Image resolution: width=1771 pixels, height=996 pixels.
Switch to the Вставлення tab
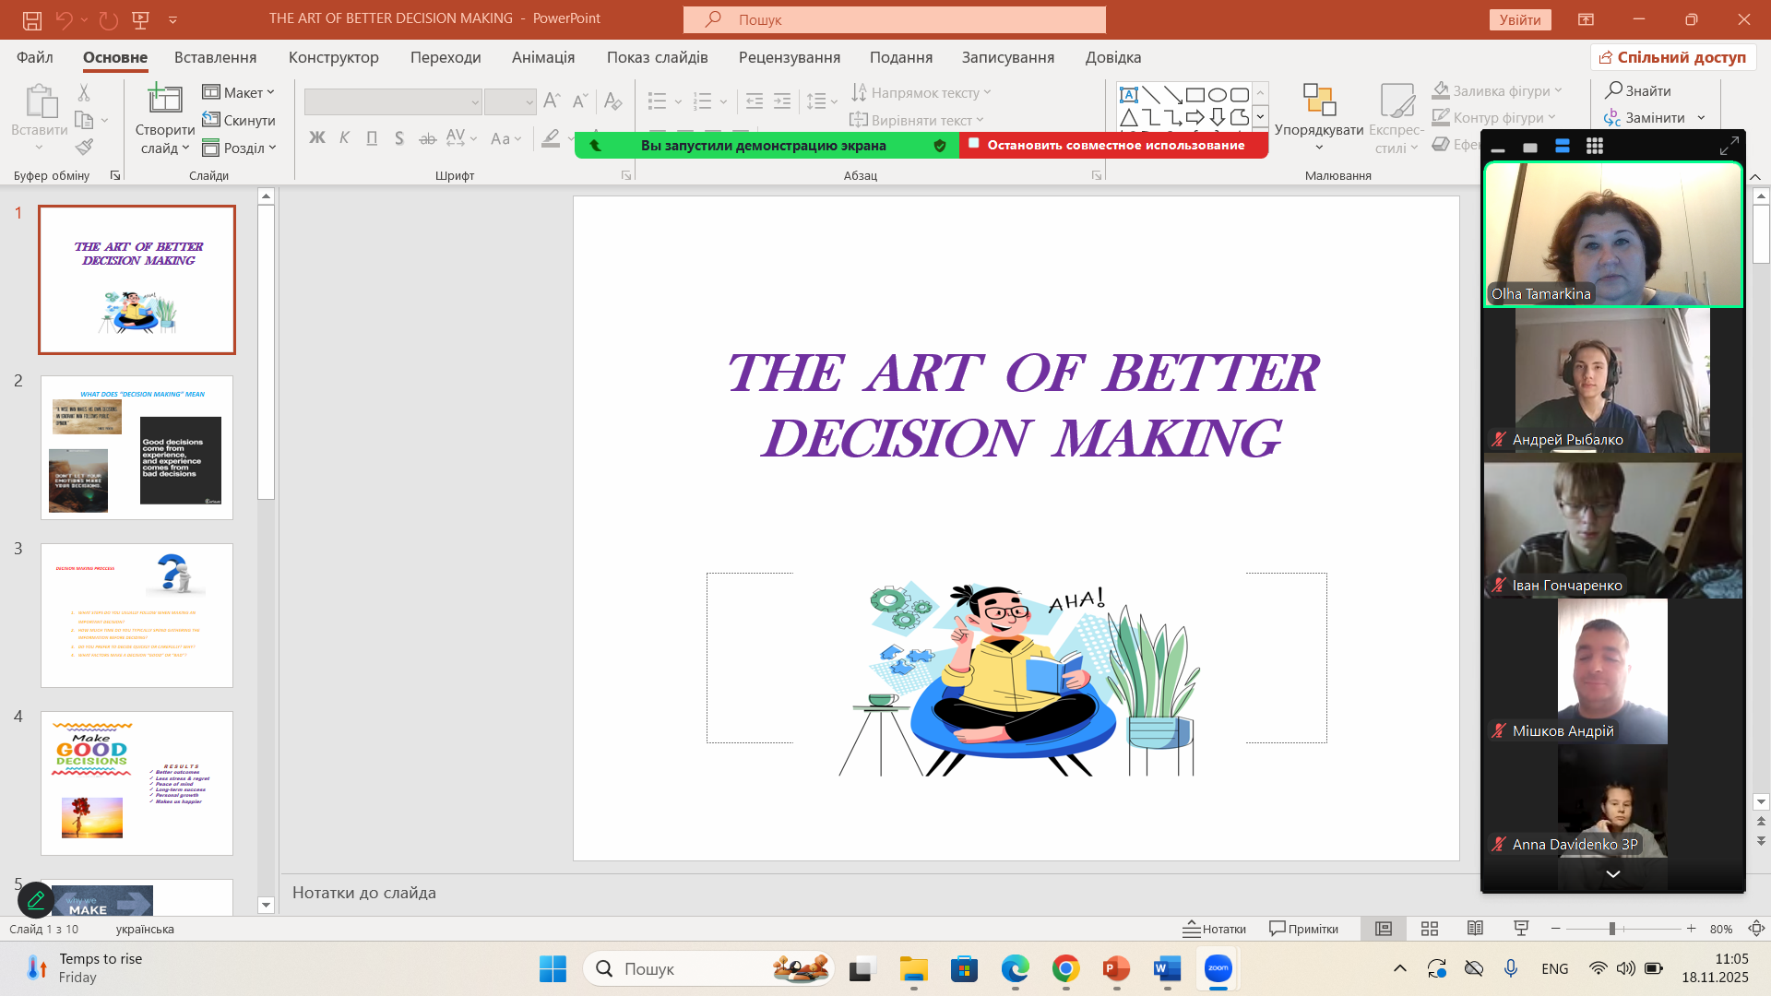pos(215,57)
